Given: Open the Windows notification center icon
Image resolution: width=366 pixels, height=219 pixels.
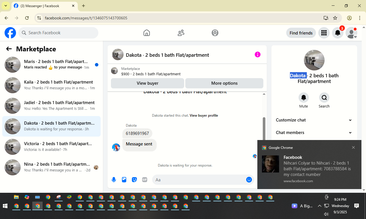Looking at the screenshot, I should (357, 206).
